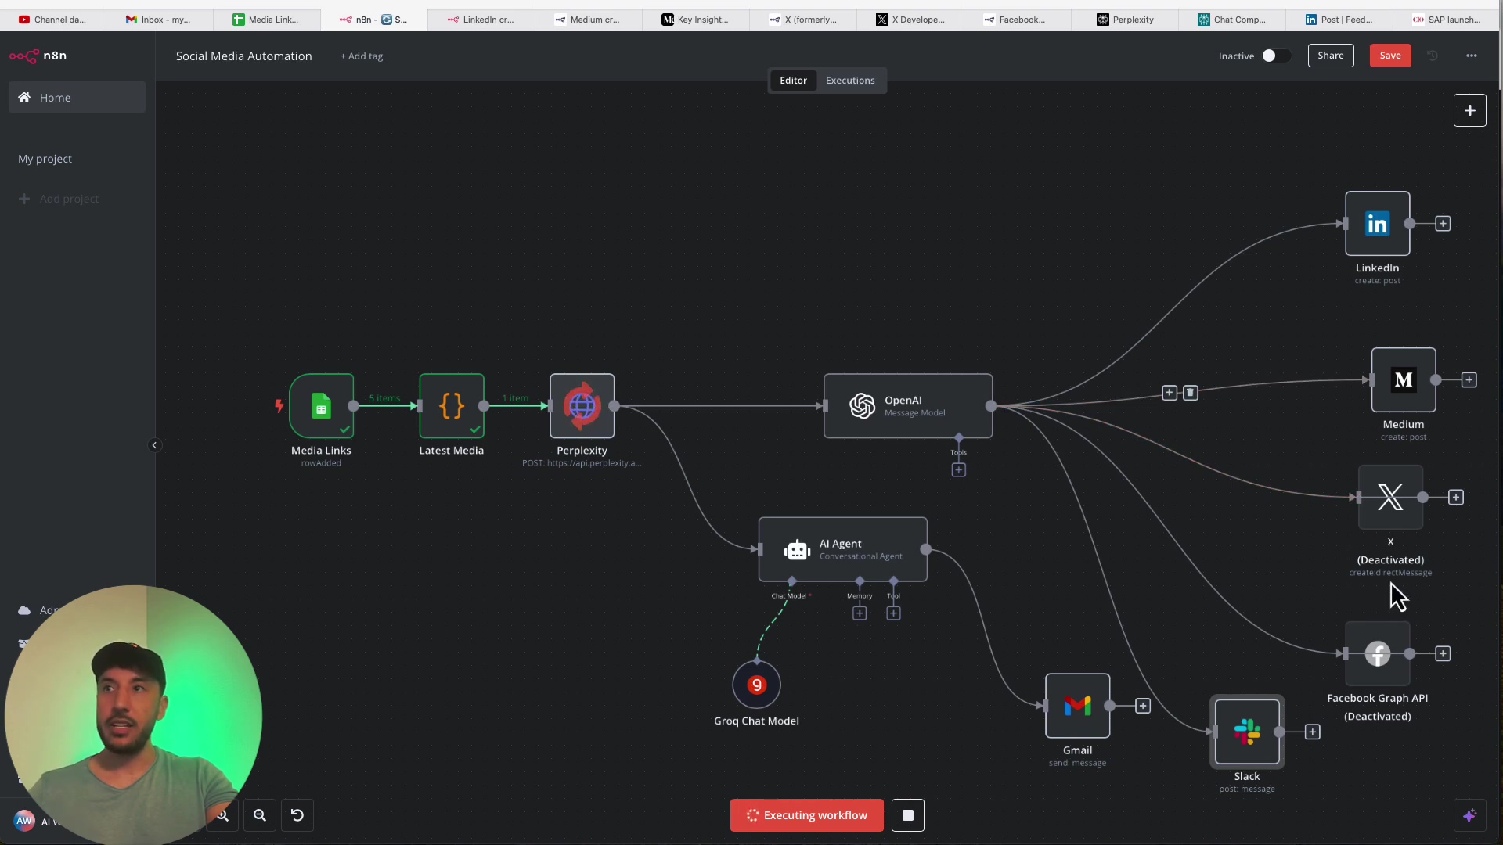Switch to the Editor tab
The width and height of the screenshot is (1503, 845).
click(x=793, y=81)
